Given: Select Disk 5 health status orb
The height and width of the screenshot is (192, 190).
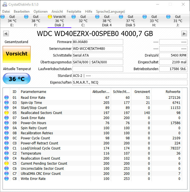Looking at the screenshot, I should pyautogui.click(x=121, y=17).
